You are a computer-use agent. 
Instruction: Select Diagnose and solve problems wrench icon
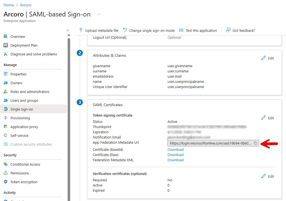(x=6, y=54)
